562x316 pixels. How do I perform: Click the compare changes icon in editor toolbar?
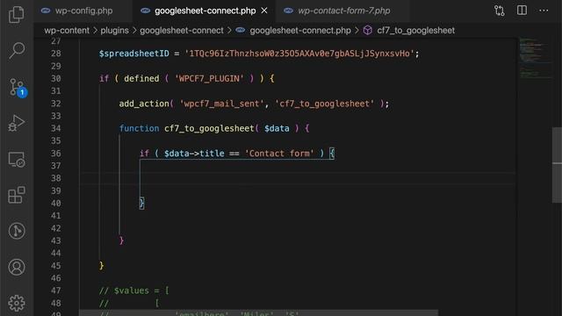[500, 11]
